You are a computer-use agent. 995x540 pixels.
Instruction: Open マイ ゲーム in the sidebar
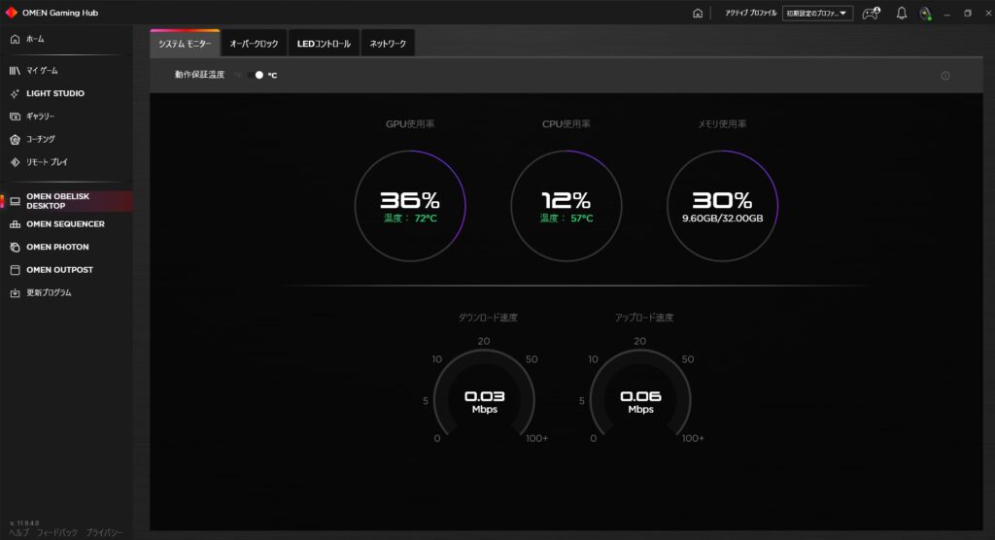pos(42,71)
